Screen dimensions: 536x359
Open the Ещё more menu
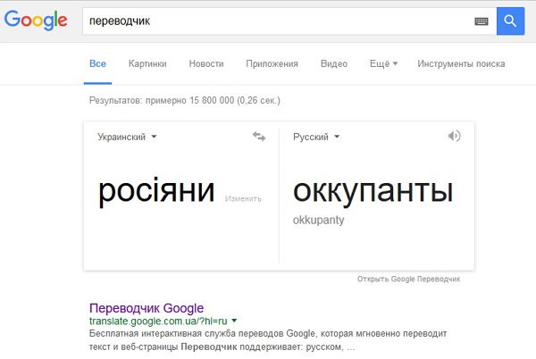coord(383,63)
